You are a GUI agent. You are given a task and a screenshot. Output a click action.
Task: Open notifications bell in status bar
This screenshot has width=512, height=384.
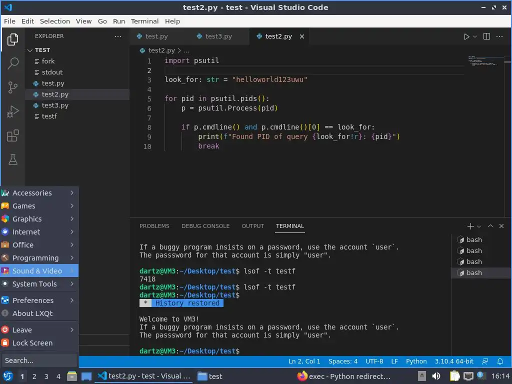pyautogui.click(x=500, y=361)
